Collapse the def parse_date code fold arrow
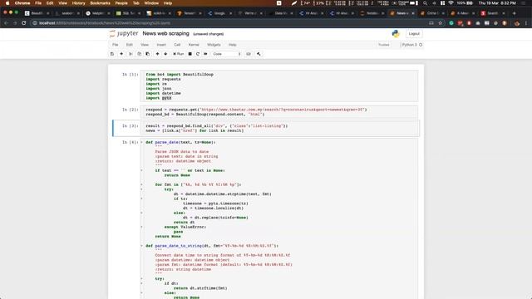Screen dimensions: 532x299 tap(142, 142)
